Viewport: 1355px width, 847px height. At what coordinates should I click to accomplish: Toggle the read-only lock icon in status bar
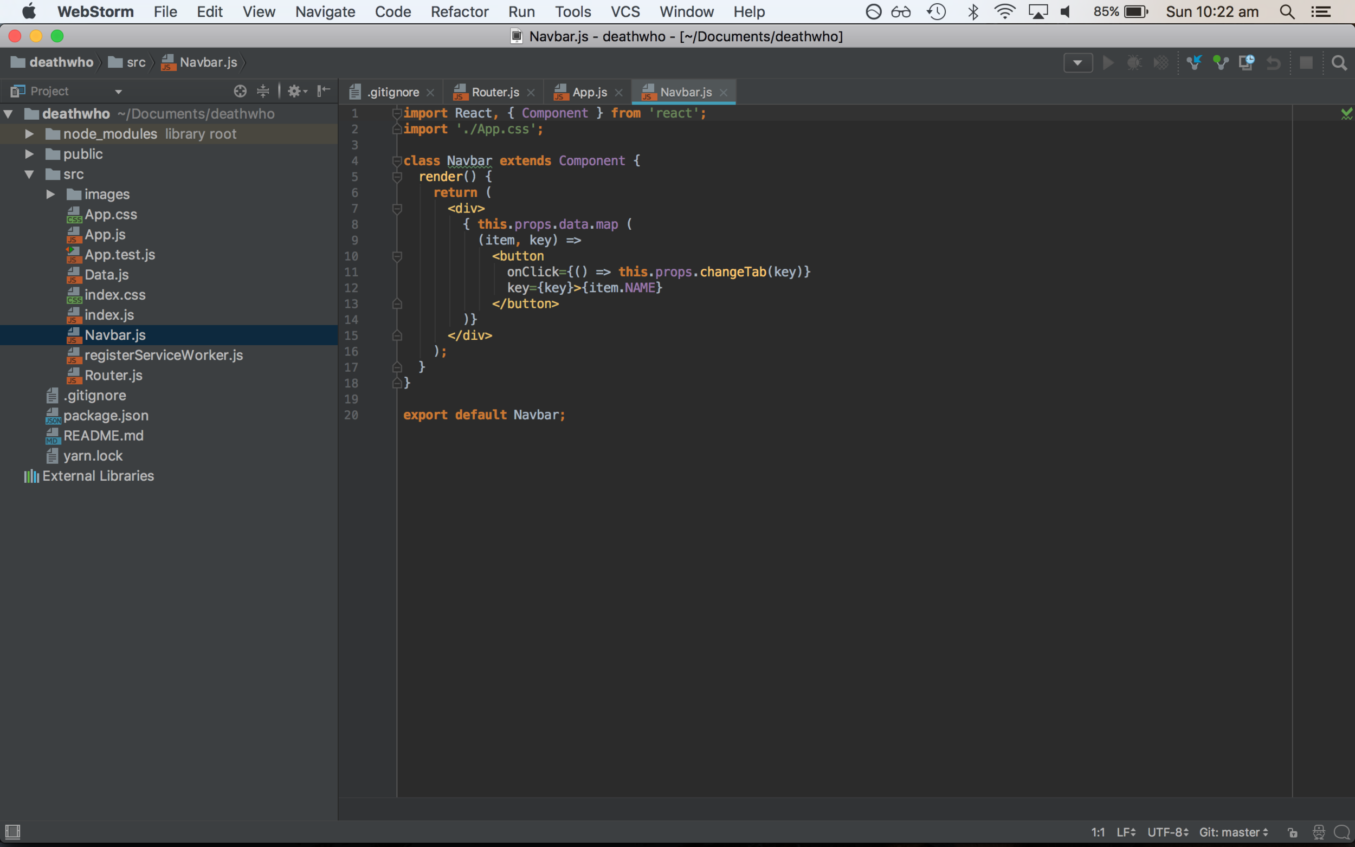click(x=1292, y=832)
